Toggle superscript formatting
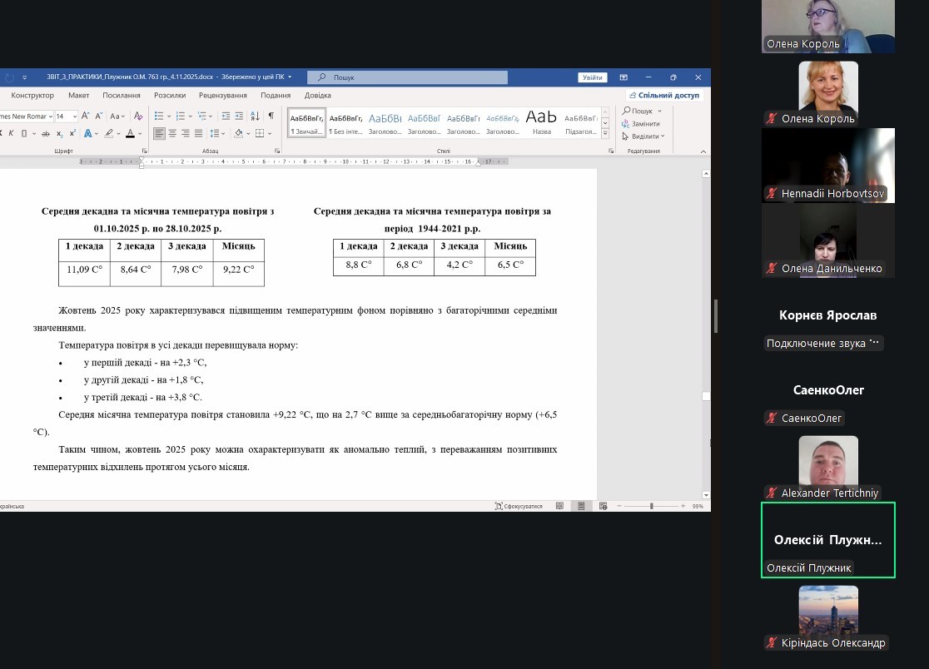This screenshot has width=929, height=669. click(72, 133)
